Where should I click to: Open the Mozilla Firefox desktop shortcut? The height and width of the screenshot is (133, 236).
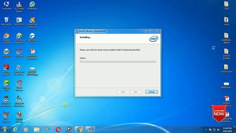pyautogui.click(x=19, y=117)
